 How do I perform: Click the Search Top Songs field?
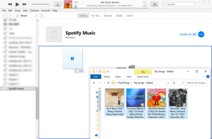[x=193, y=83]
